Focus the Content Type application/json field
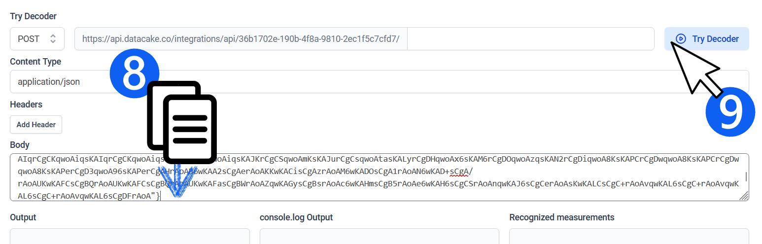Image resolution: width=762 pixels, height=244 pixels. (x=380, y=81)
